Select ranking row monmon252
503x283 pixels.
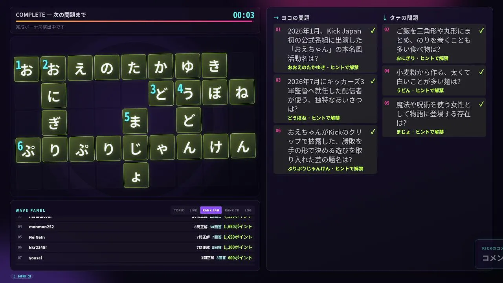tap(135, 227)
